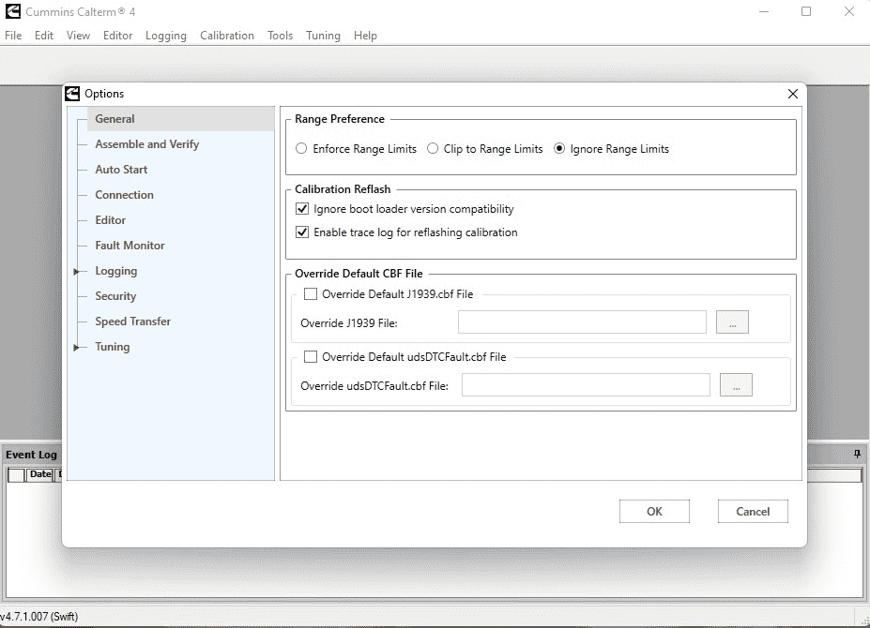This screenshot has width=870, height=628.
Task: Close the Options dialog with X
Action: [793, 94]
